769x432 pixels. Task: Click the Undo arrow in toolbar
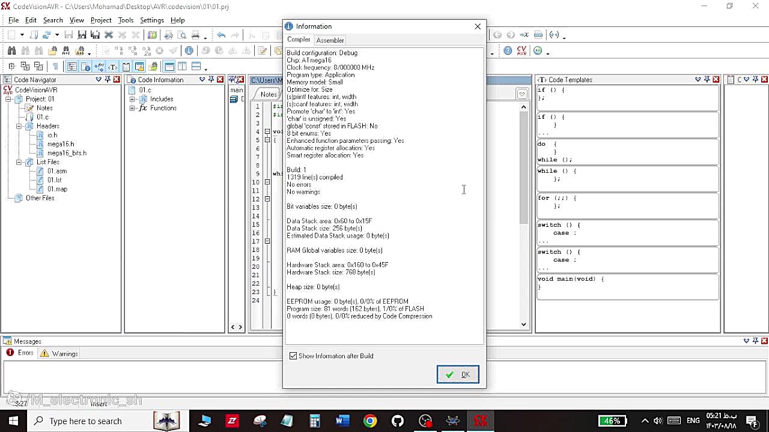221,35
